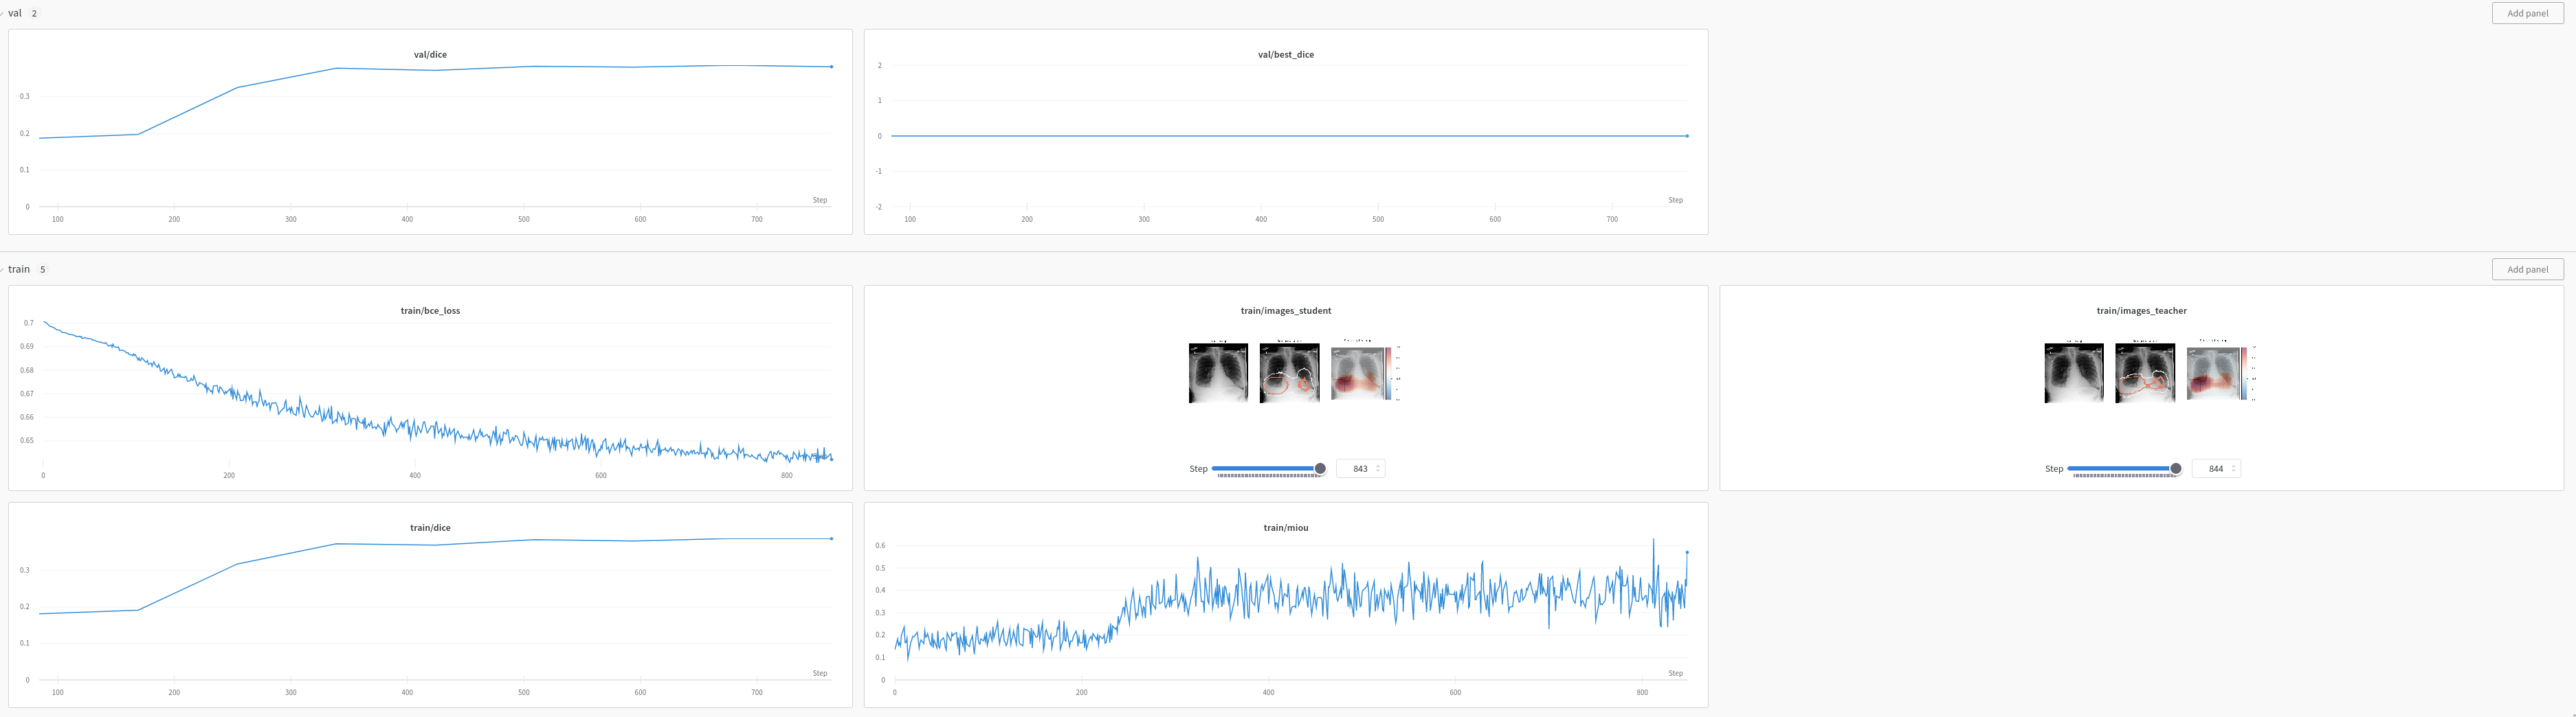Image resolution: width=2576 pixels, height=717 pixels.
Task: Click the last data point of val/best_dice line
Action: [x=1688, y=136]
